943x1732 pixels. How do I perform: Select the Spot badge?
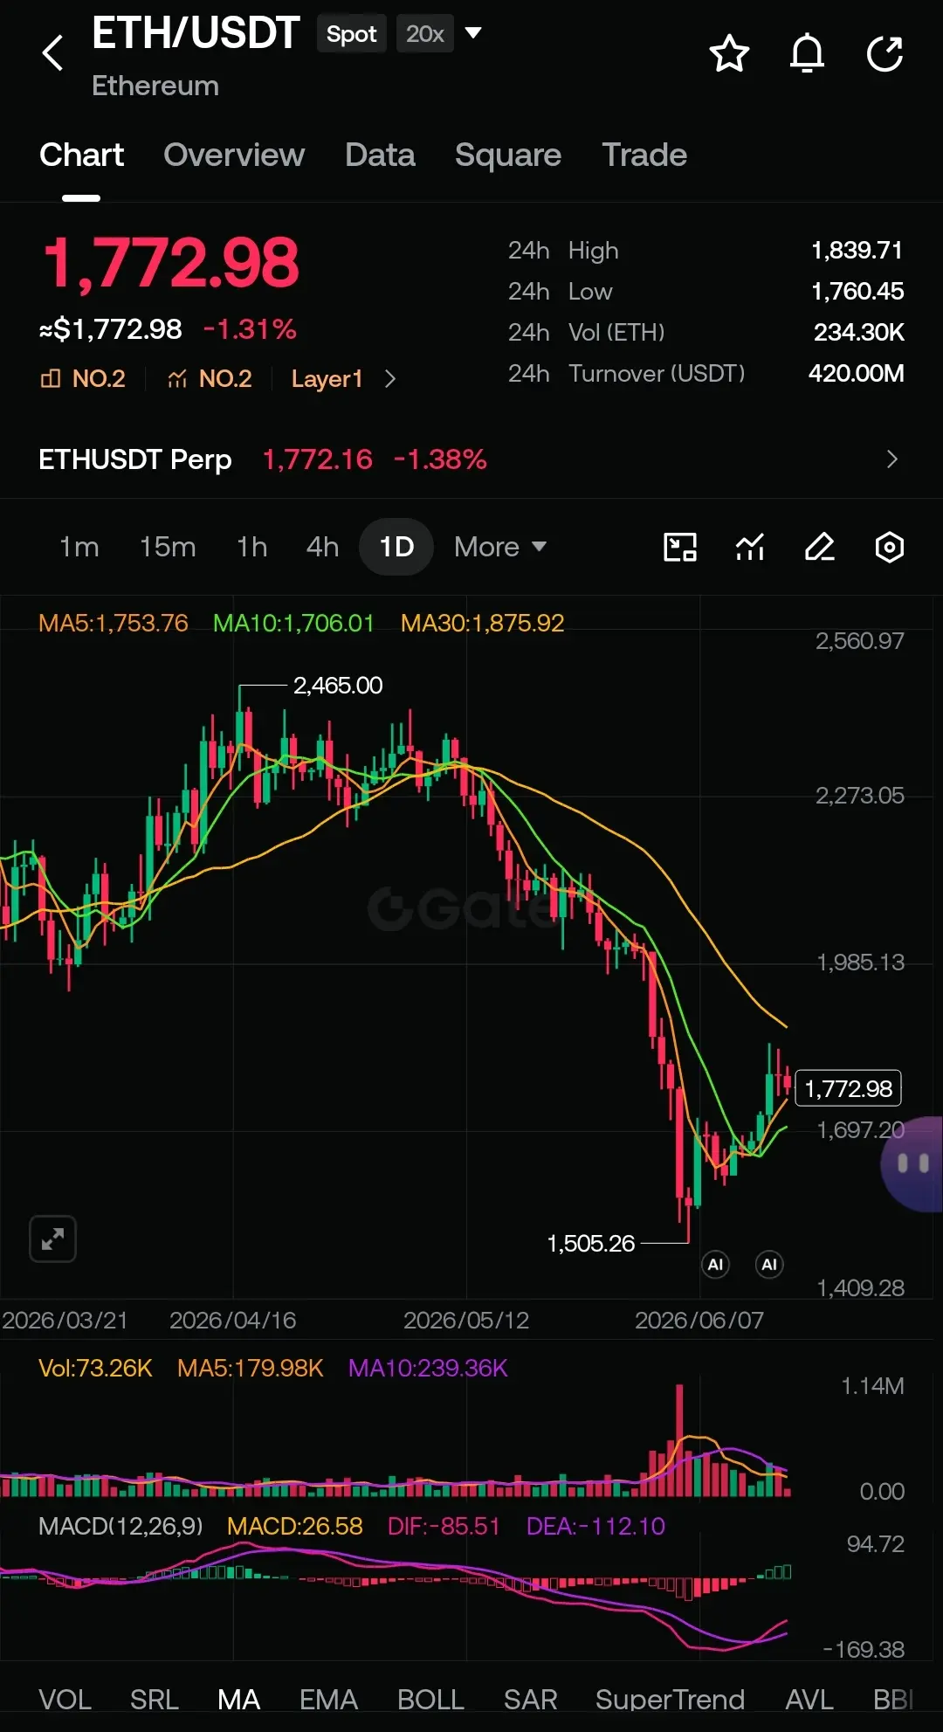tap(351, 34)
